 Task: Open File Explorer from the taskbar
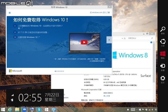tap(17, 110)
